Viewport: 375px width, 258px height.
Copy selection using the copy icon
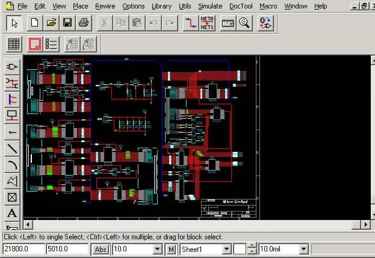[x=121, y=23]
